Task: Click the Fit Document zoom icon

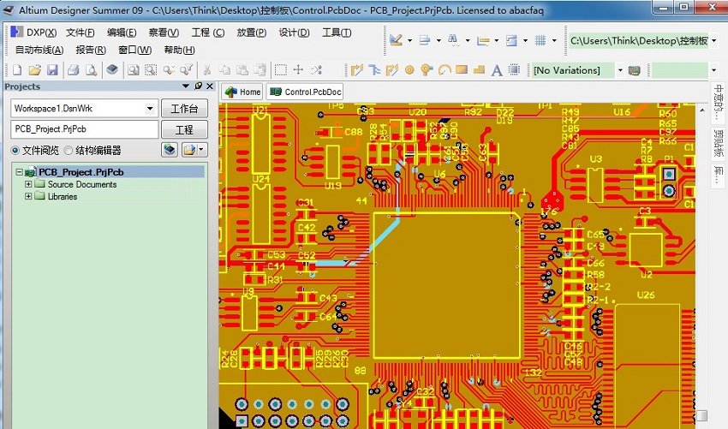Action: pos(134,70)
